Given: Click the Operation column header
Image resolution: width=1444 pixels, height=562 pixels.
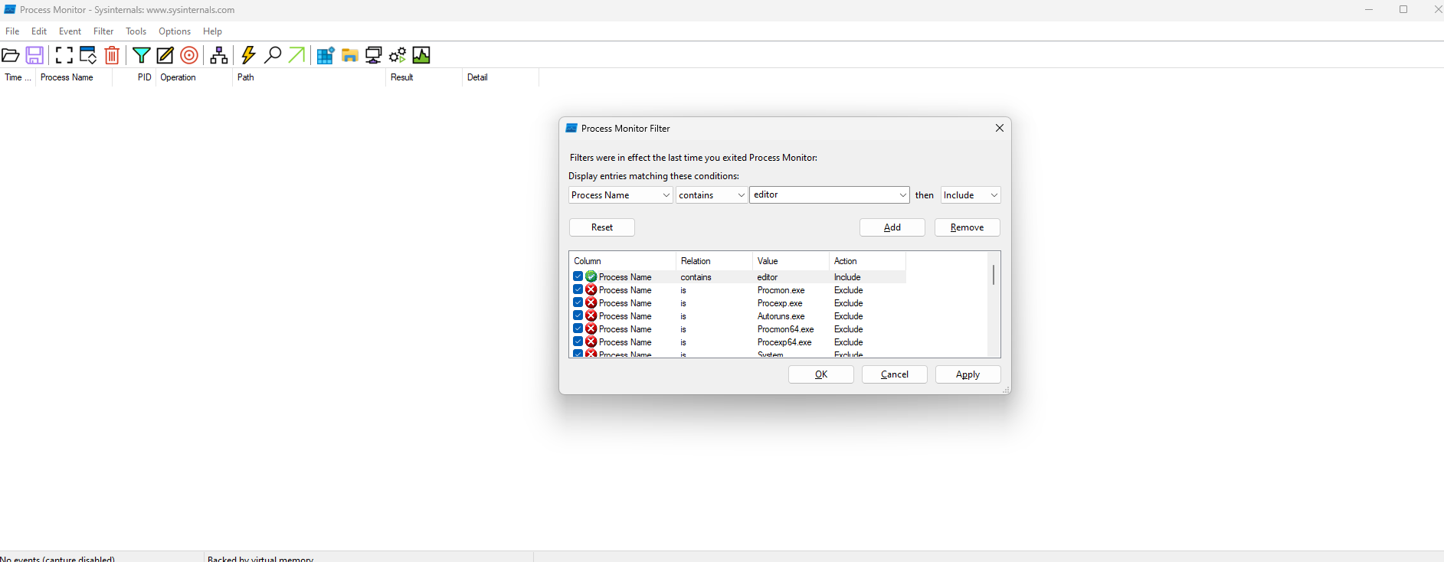Looking at the screenshot, I should (194, 77).
